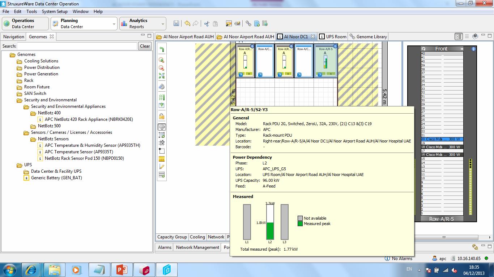Click the Clear search button
494x277 pixels.
[145, 46]
